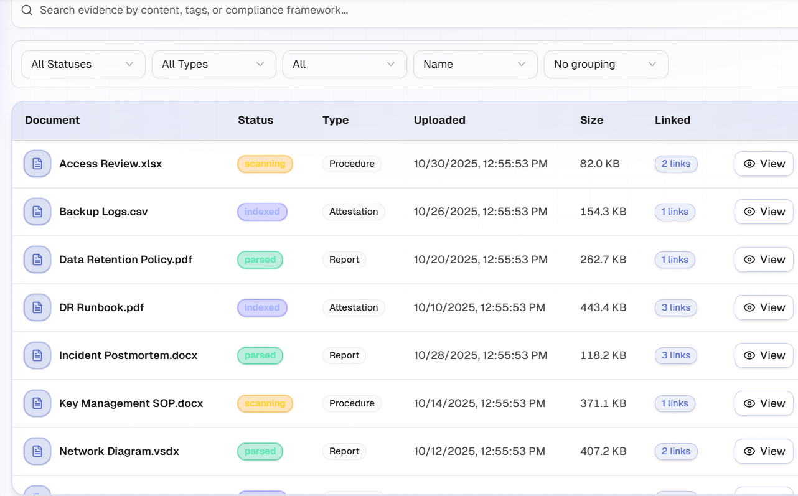Click the DR Runbook.pdf document icon
Screen dimensions: 798x496
[x=37, y=307]
